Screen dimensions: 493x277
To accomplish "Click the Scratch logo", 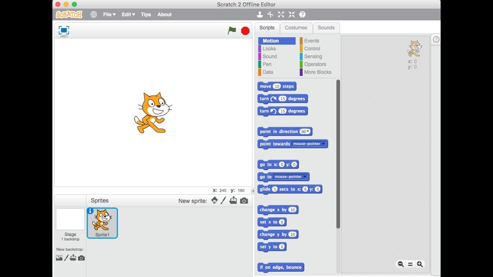I will 69,15.
